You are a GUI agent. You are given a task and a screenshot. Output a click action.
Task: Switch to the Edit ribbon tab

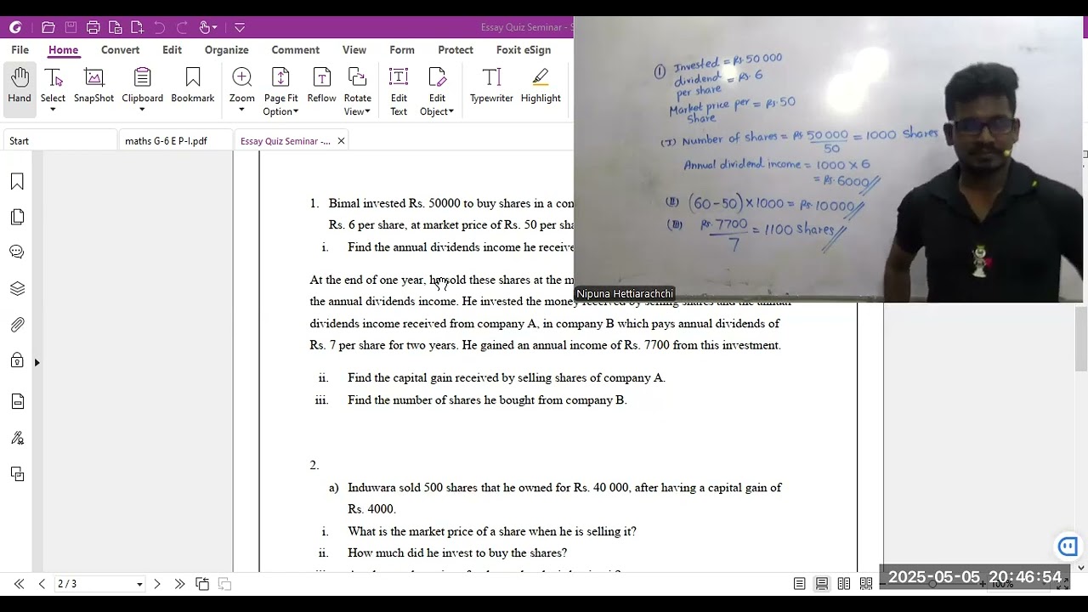click(x=172, y=50)
